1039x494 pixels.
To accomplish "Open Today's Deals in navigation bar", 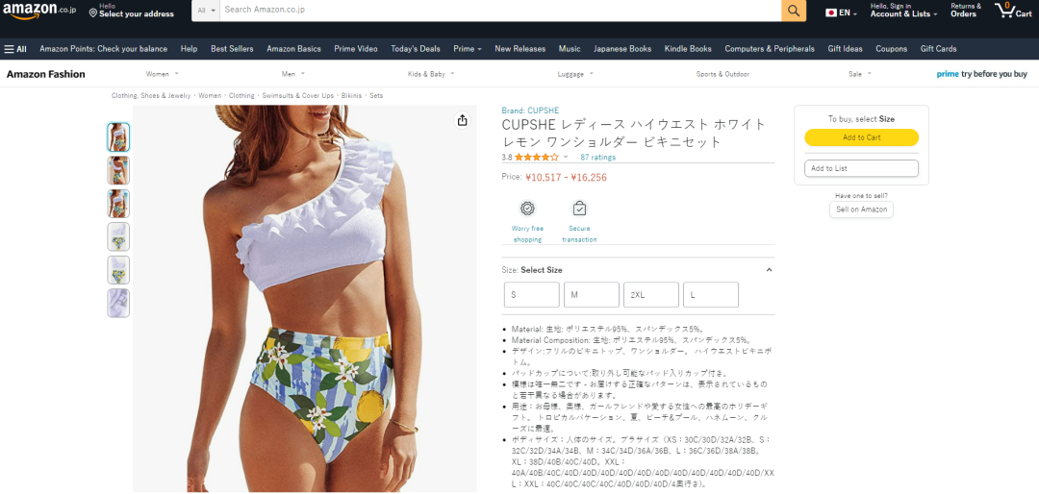I will 416,49.
